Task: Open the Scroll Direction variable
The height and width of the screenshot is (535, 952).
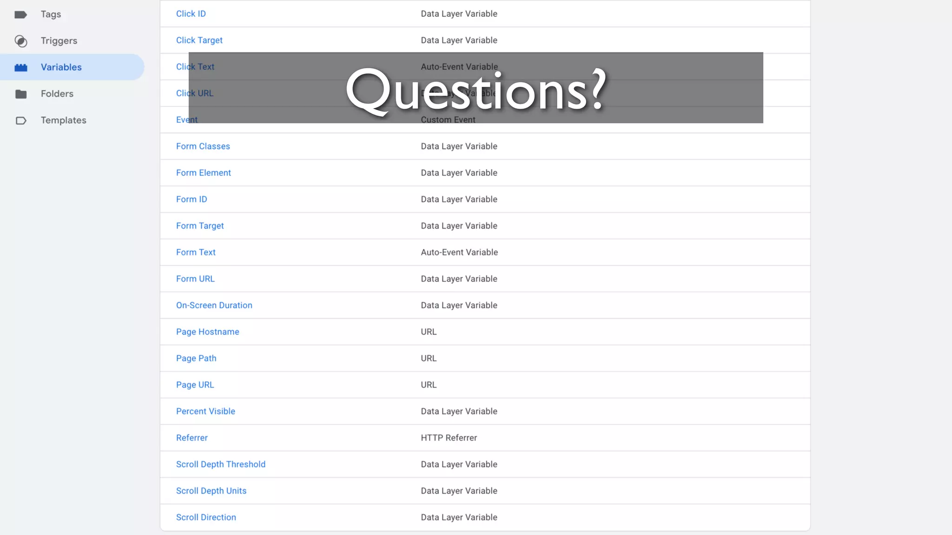Action: pos(206,516)
